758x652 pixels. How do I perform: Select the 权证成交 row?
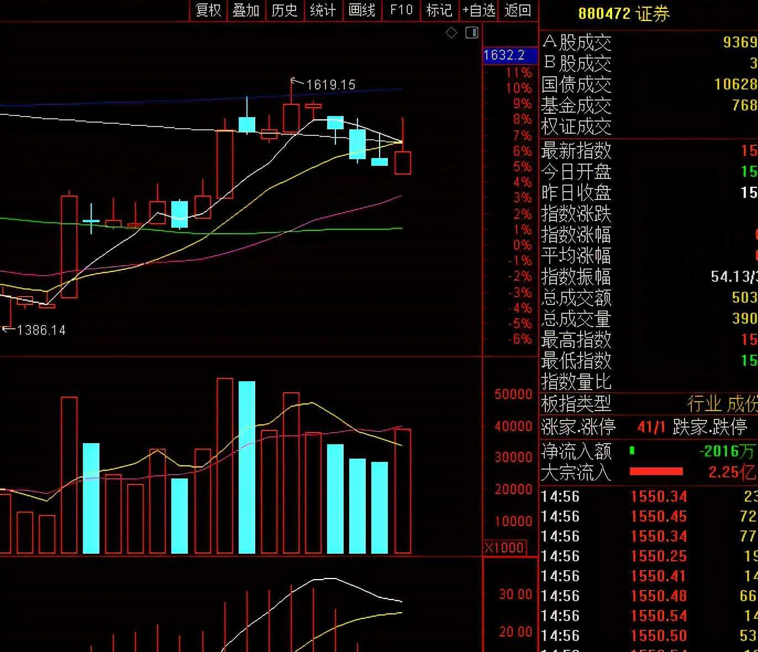click(649, 127)
